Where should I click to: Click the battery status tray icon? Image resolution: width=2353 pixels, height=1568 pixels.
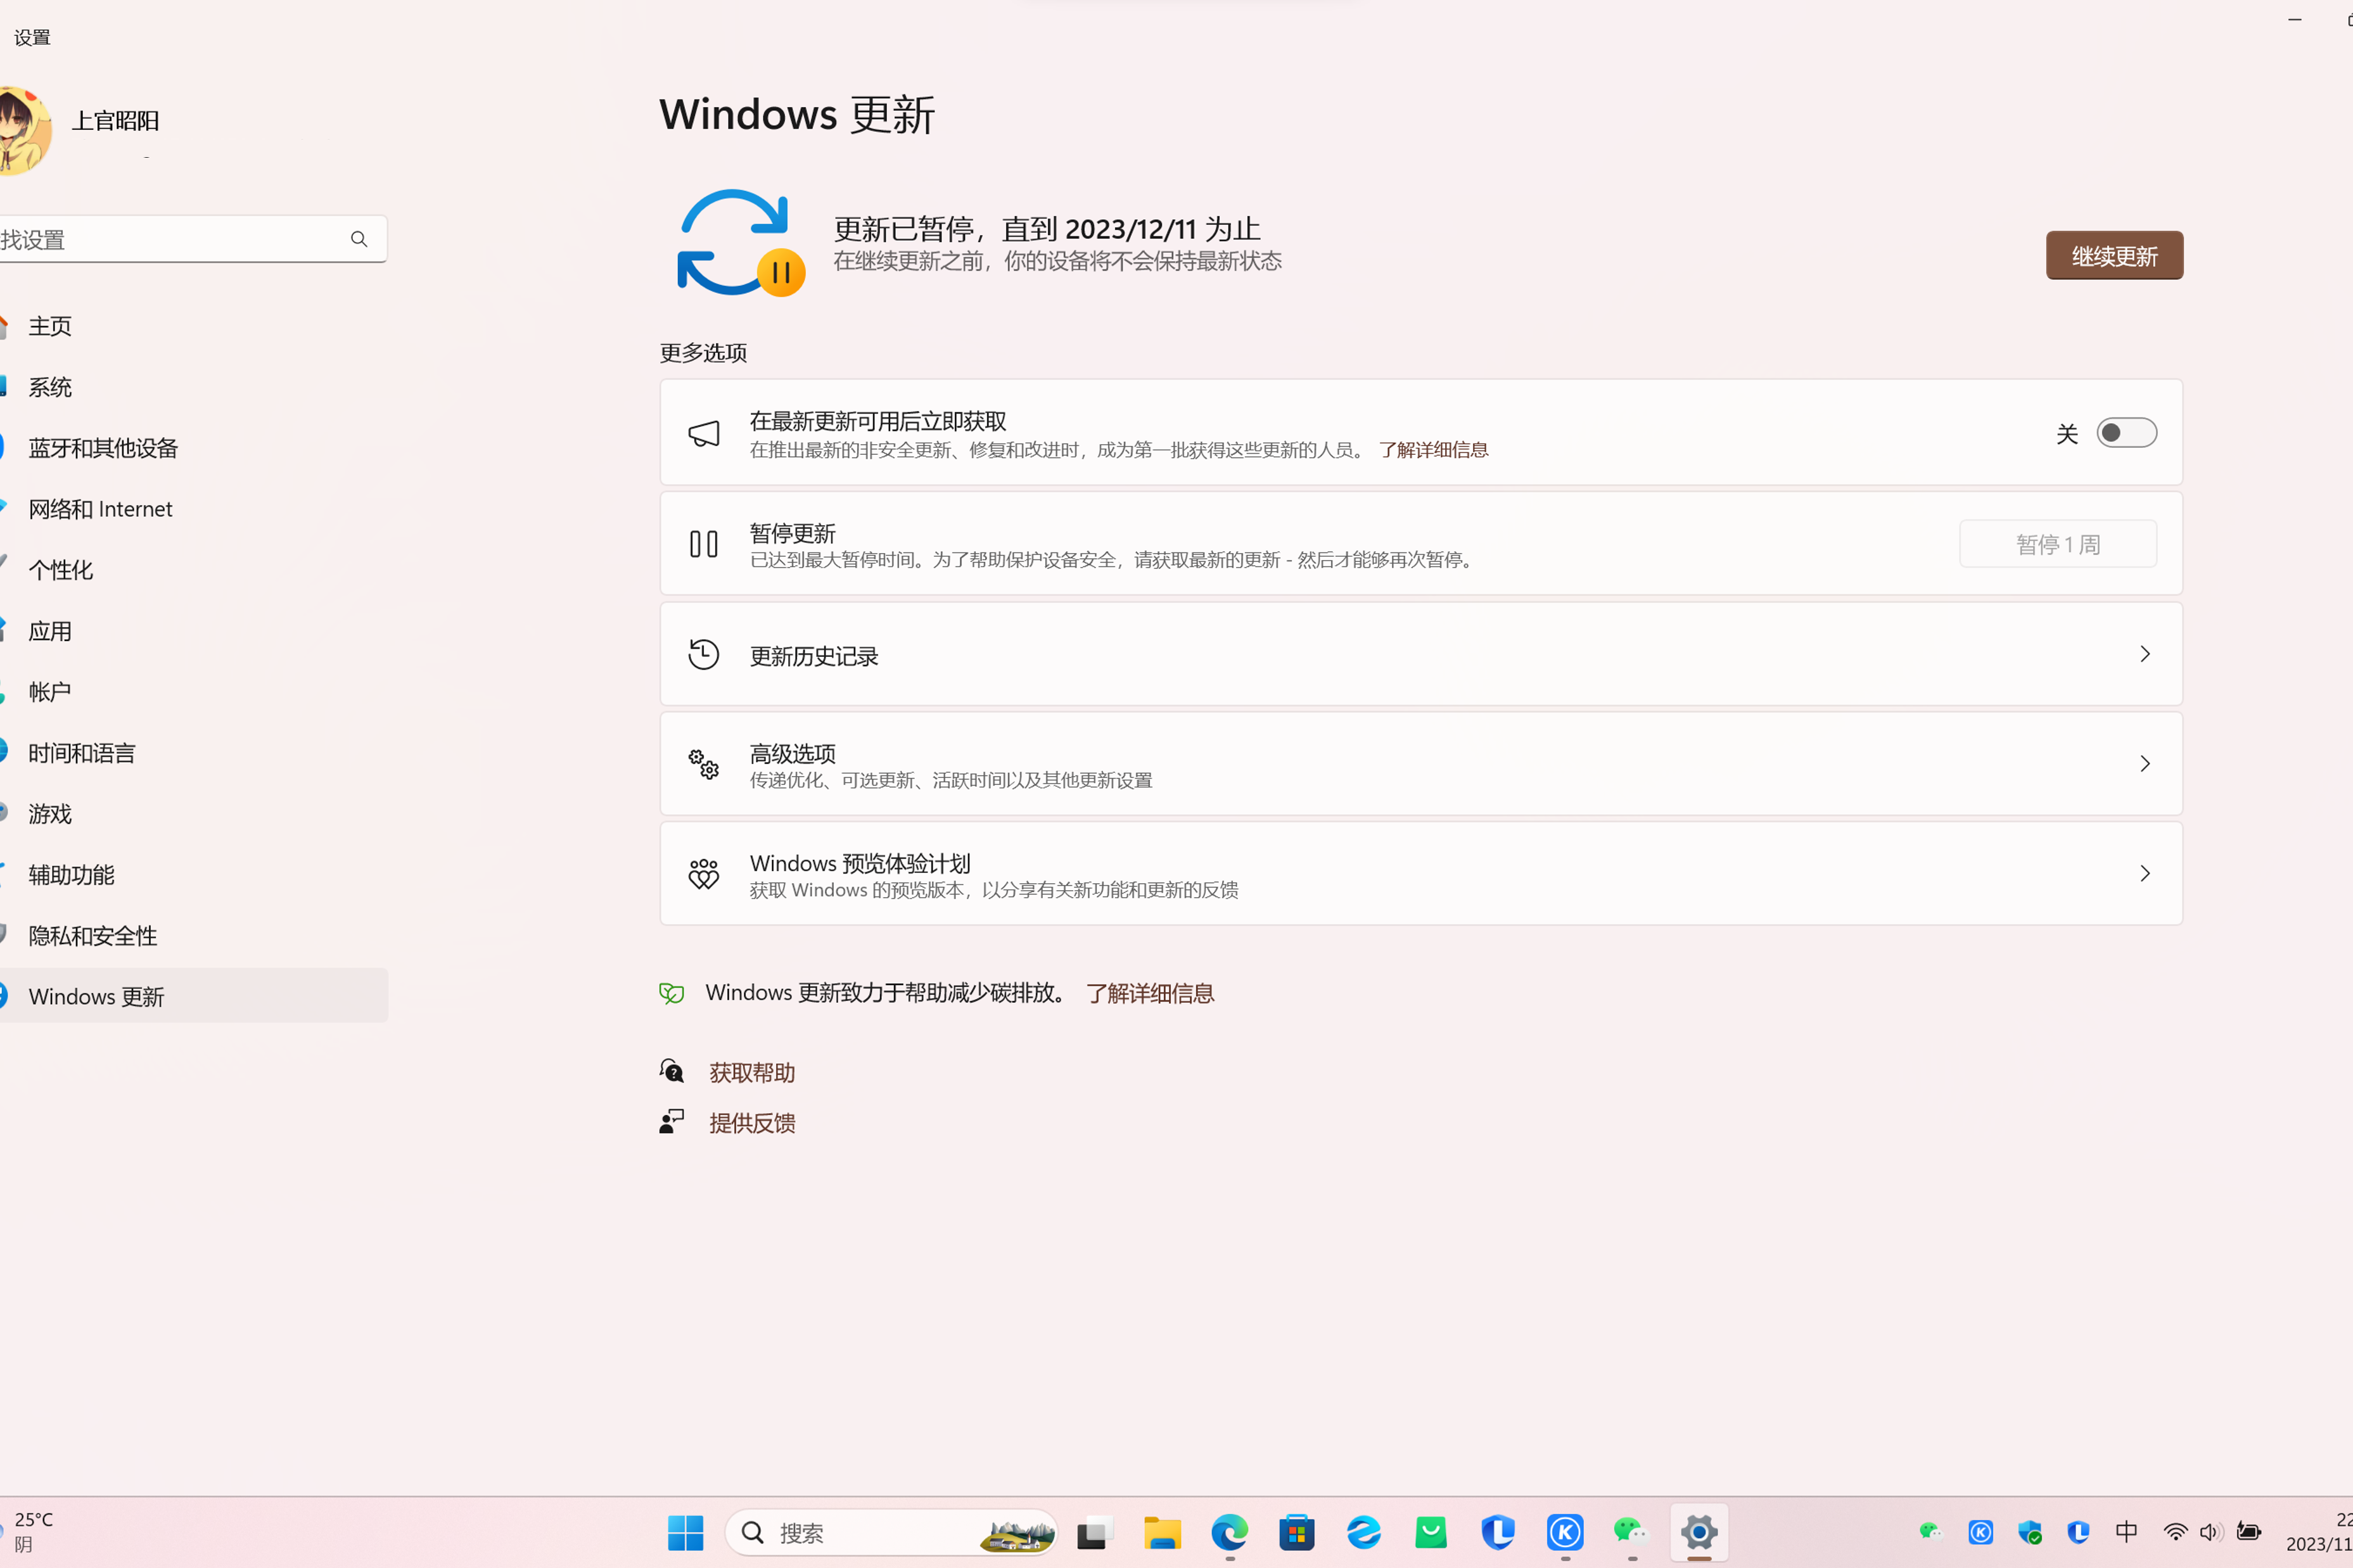tap(2248, 1531)
